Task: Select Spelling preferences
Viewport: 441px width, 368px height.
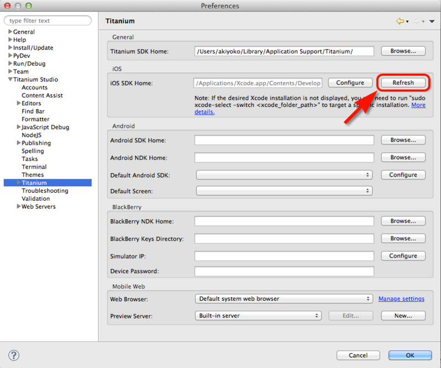Action: [33, 151]
